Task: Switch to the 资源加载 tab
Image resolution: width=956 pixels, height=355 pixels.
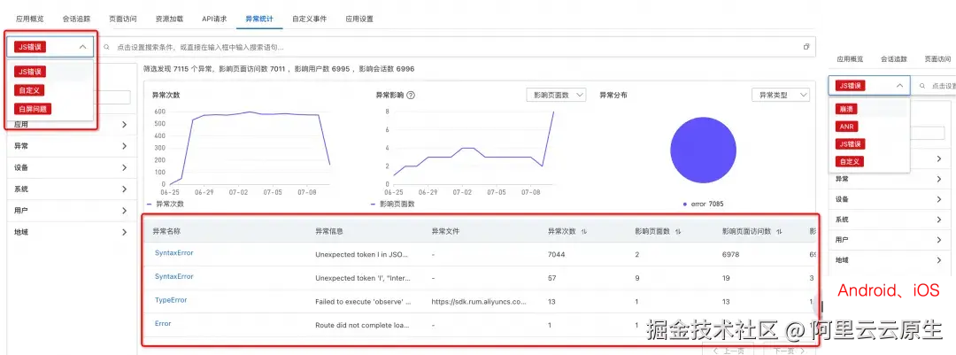Action: tap(169, 19)
